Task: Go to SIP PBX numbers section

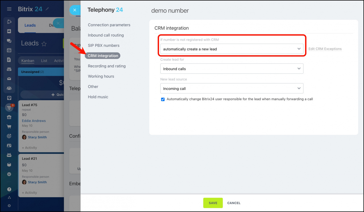Action: [104, 45]
